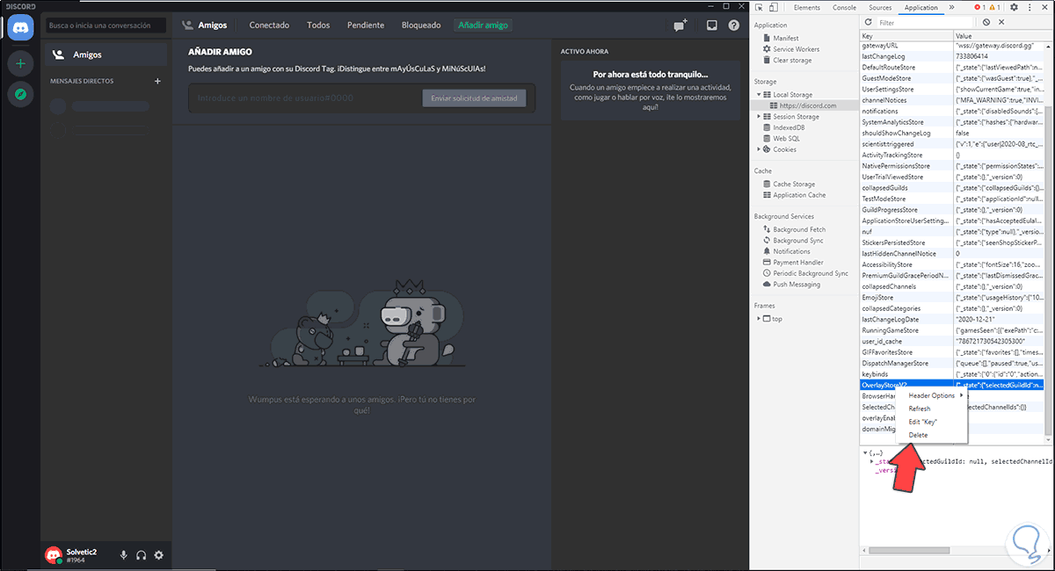Screen dimensions: 1055x571
Task: Refresh the storage table
Action: pyautogui.click(x=868, y=22)
